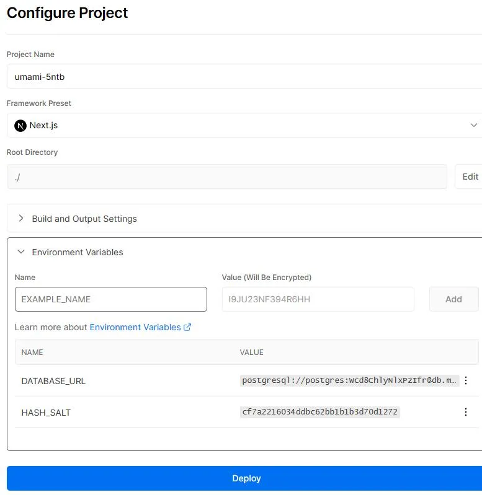The width and height of the screenshot is (482, 495).
Task: Open the DATABASE_URL three-dot options menu
Action: (x=466, y=380)
